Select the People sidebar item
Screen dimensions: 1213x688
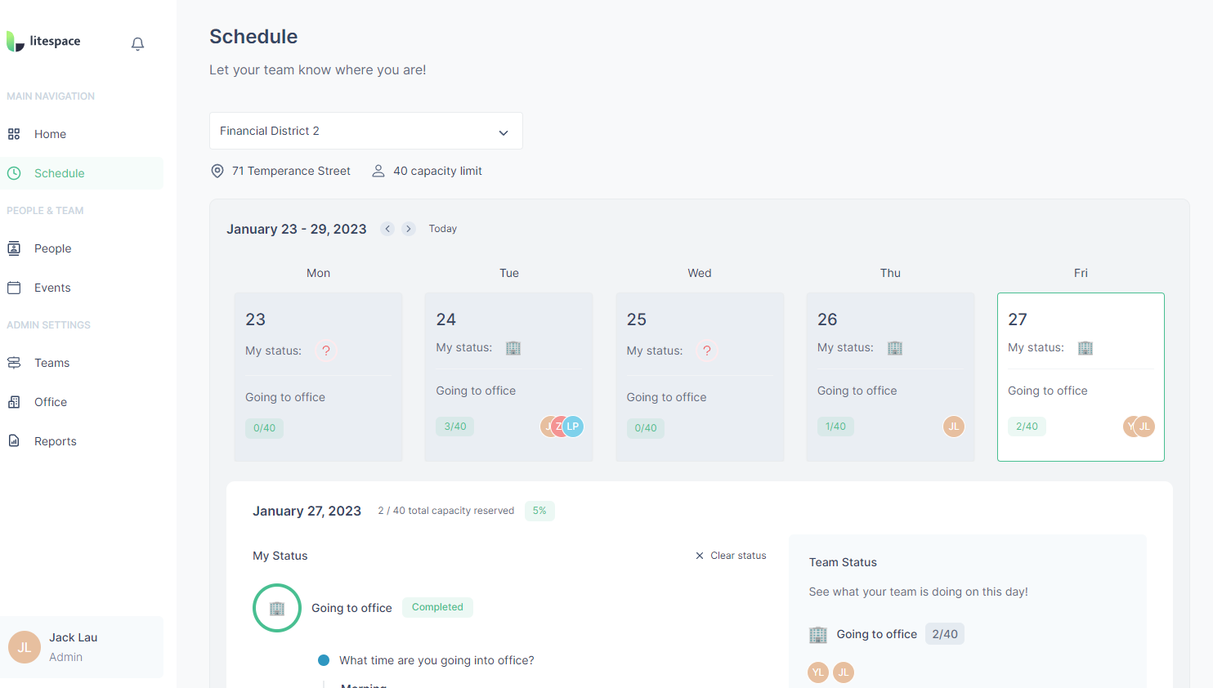pyautogui.click(x=52, y=248)
